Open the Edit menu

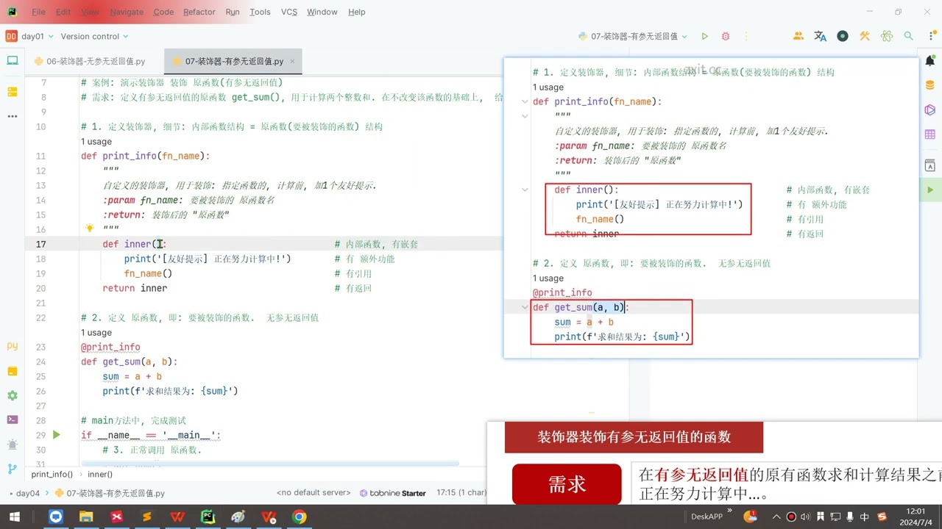pos(63,12)
